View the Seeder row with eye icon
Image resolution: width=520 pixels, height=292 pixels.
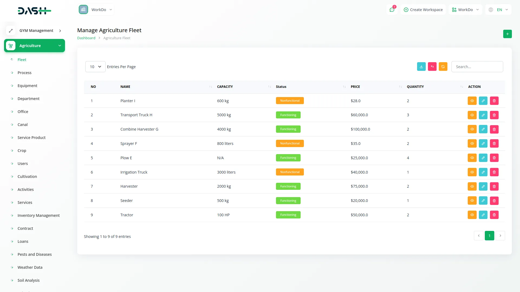coord(472,201)
